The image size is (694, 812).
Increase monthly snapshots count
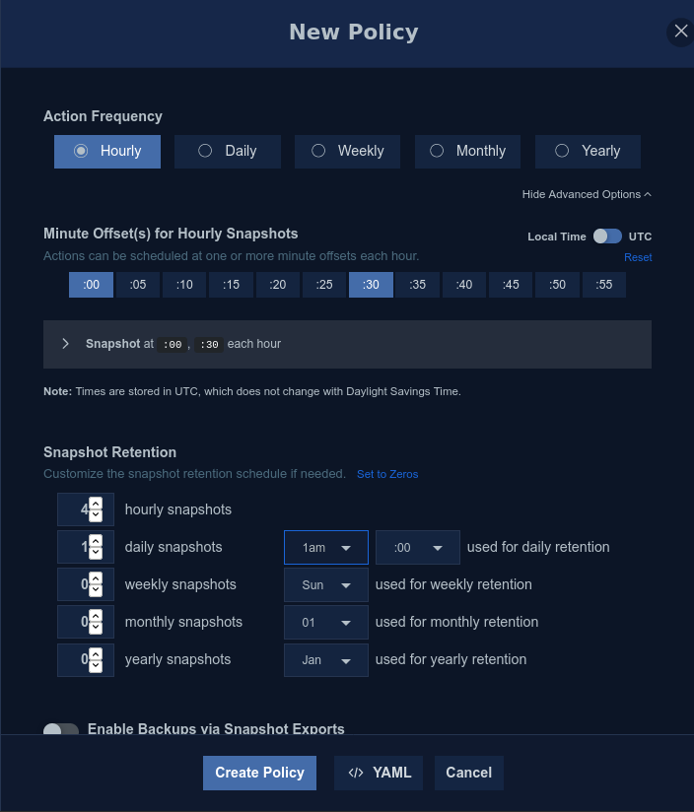tap(96, 616)
